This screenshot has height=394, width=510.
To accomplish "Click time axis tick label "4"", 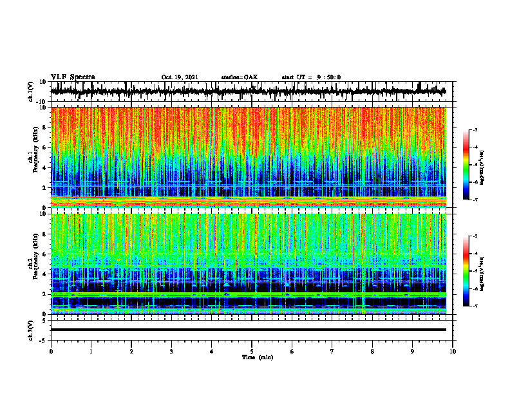I will point(212,352).
